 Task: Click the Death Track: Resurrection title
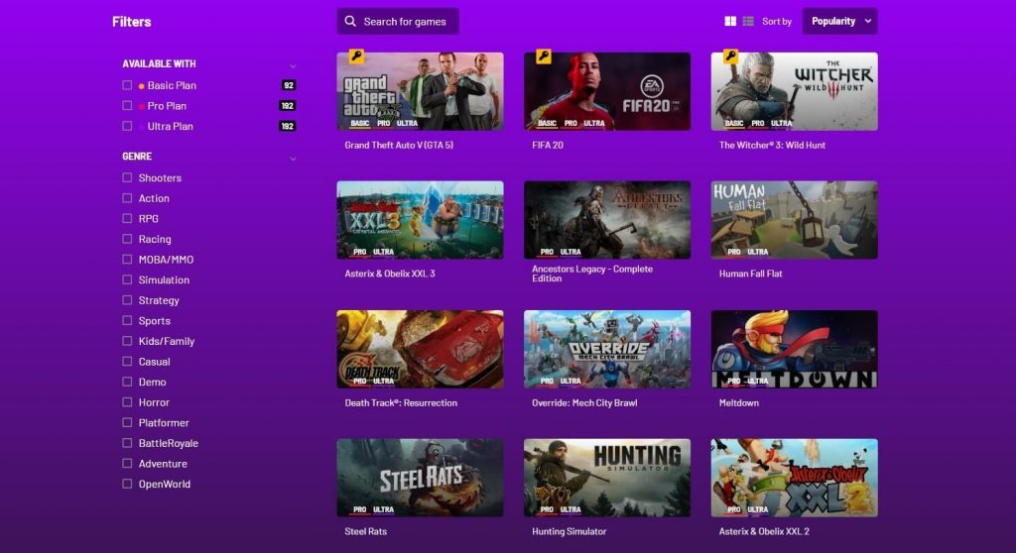click(401, 402)
